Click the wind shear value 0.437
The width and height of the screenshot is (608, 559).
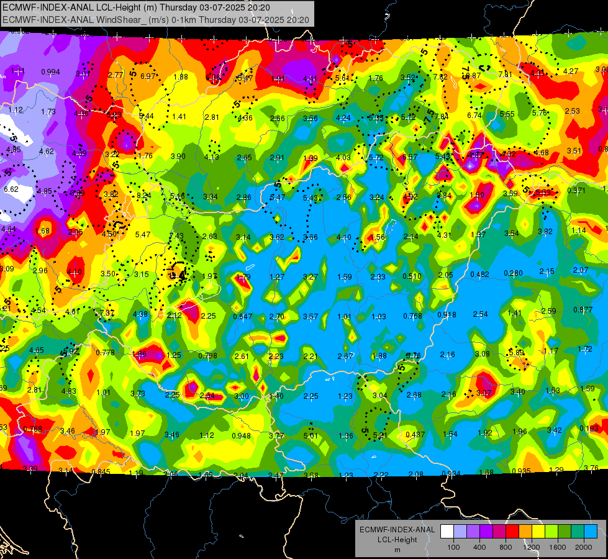415,435
